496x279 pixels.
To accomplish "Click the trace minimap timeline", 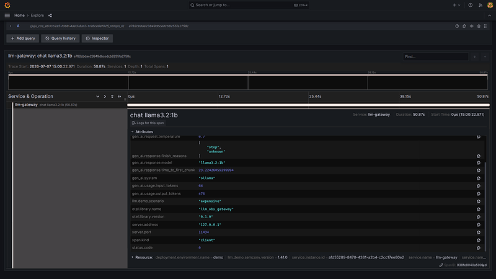I will tap(248, 82).
